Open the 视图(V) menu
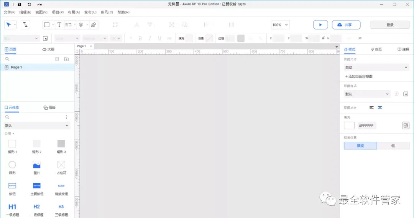The height and width of the screenshot is (218, 414). (41, 12)
